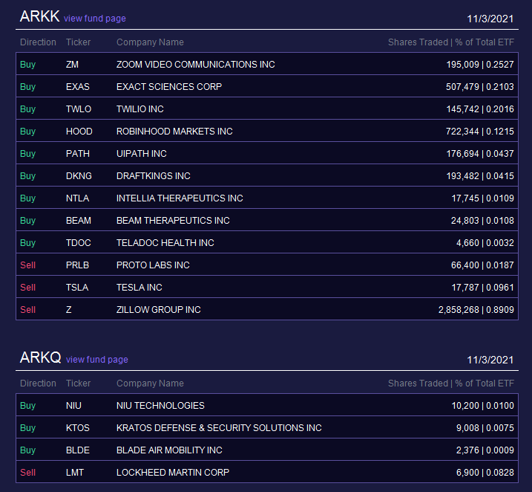Image resolution: width=532 pixels, height=492 pixels.
Task: Select ZM ticker in ARKK table
Action: pyautogui.click(x=72, y=64)
